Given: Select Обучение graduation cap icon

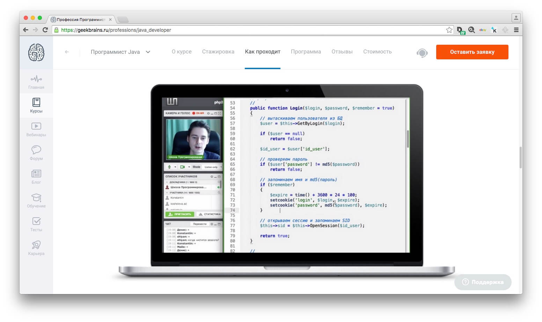Looking at the screenshot, I should [x=36, y=197].
